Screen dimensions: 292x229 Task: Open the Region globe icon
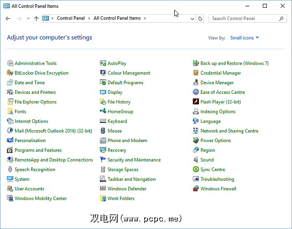[x=196, y=150]
